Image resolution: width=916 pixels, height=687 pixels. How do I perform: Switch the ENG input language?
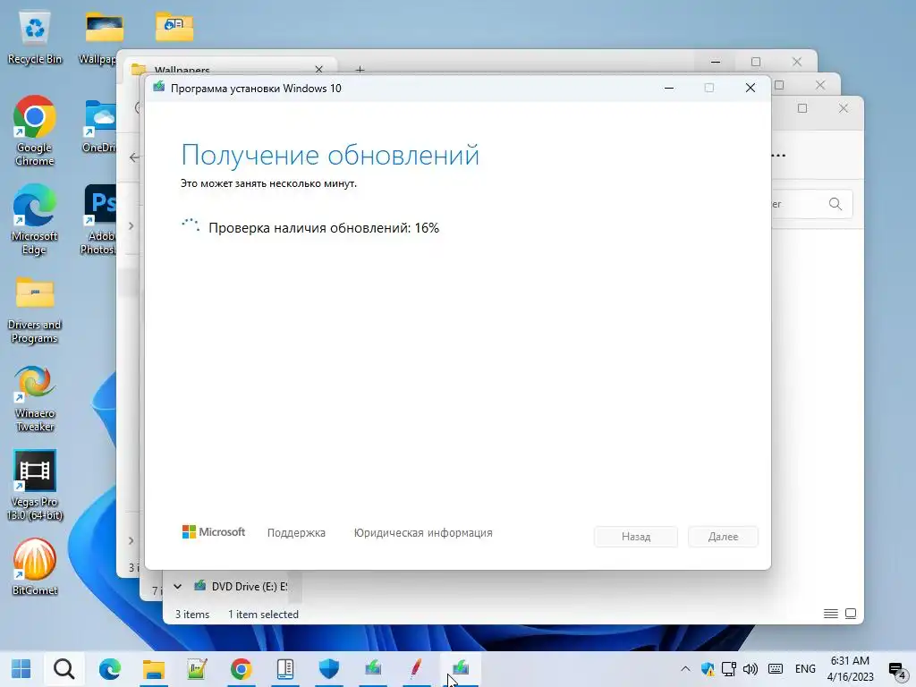click(805, 669)
